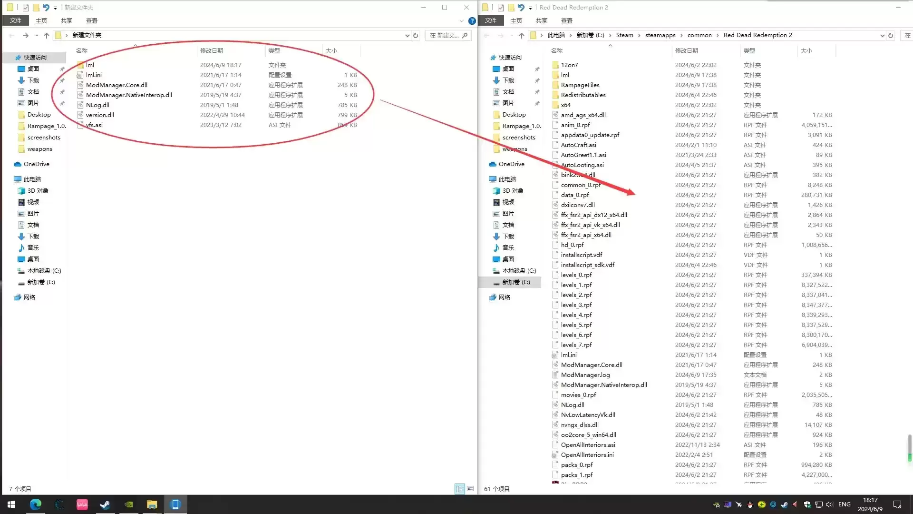Expand the left address bar history dropdown
This screenshot has height=514, width=913.
(x=407, y=35)
